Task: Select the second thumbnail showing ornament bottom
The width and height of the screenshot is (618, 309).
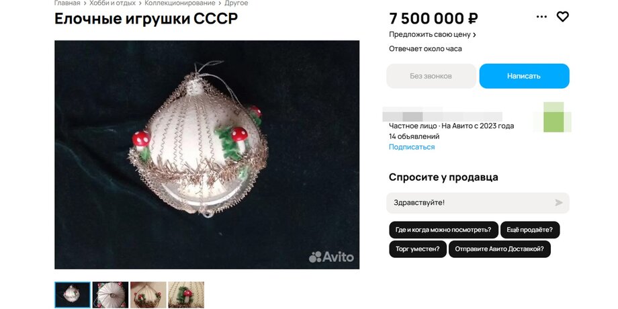Action: 110,294
